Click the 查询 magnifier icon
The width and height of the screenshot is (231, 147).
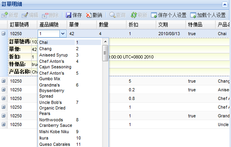point(112,15)
